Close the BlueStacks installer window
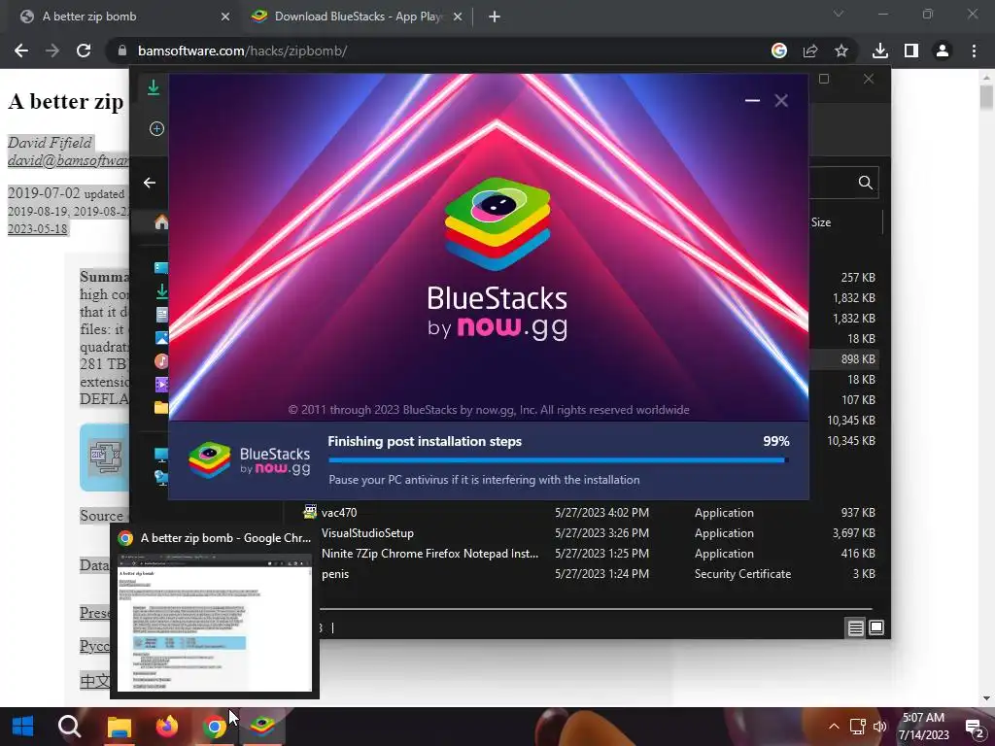The image size is (995, 746). pyautogui.click(x=781, y=100)
